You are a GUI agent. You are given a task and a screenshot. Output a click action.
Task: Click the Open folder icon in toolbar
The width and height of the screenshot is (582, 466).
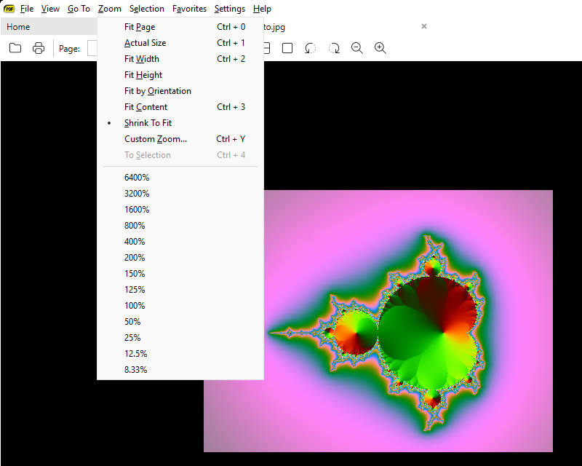(15, 48)
